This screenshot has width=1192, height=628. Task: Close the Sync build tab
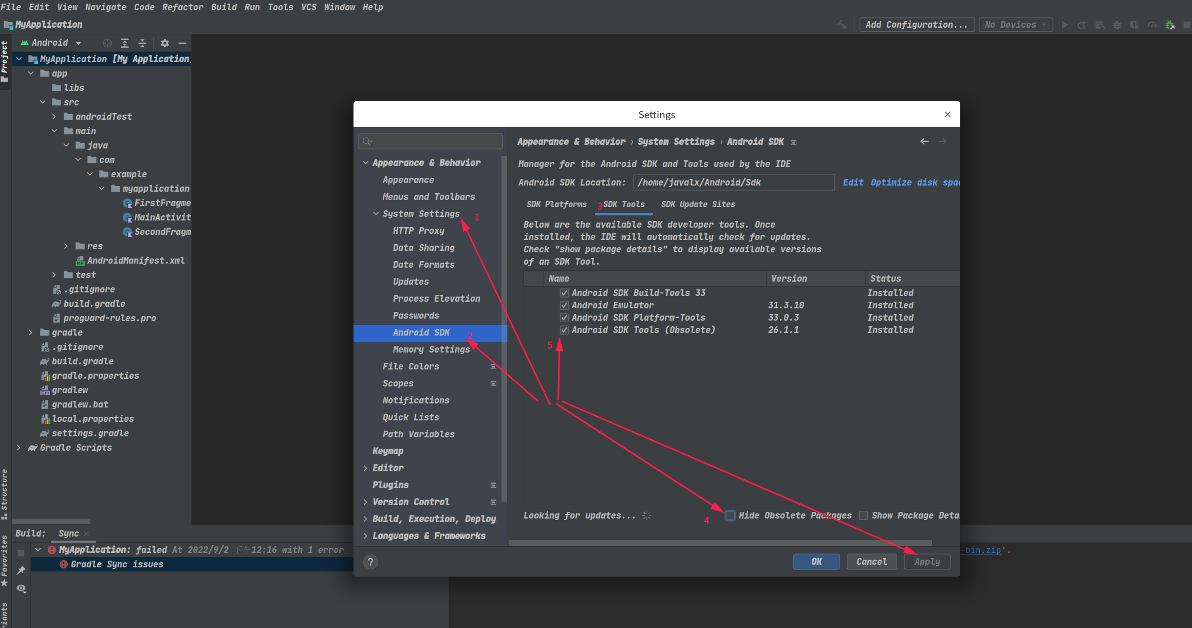click(x=86, y=534)
